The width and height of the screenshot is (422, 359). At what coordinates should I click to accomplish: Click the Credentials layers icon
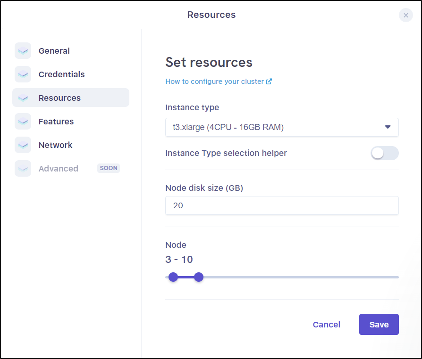coord(23,74)
